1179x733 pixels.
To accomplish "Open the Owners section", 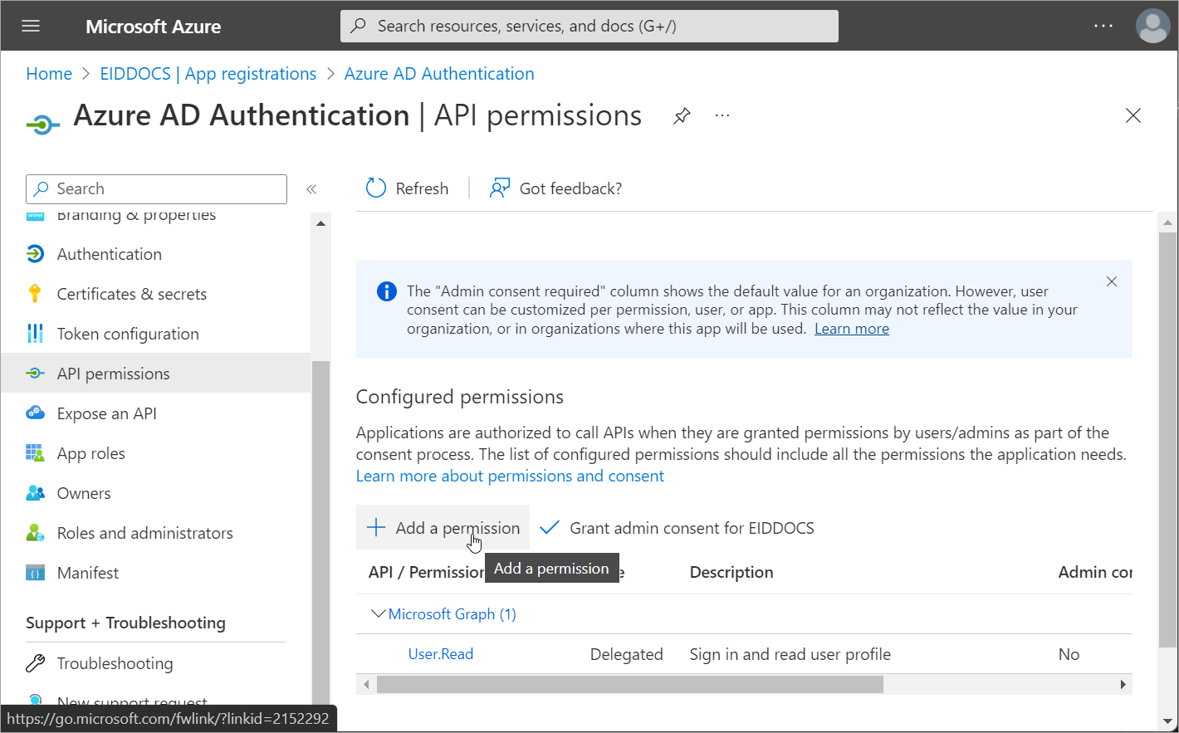I will click(x=82, y=492).
